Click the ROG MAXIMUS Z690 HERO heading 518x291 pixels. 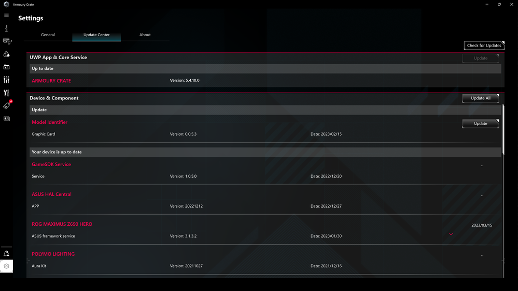pos(62,224)
